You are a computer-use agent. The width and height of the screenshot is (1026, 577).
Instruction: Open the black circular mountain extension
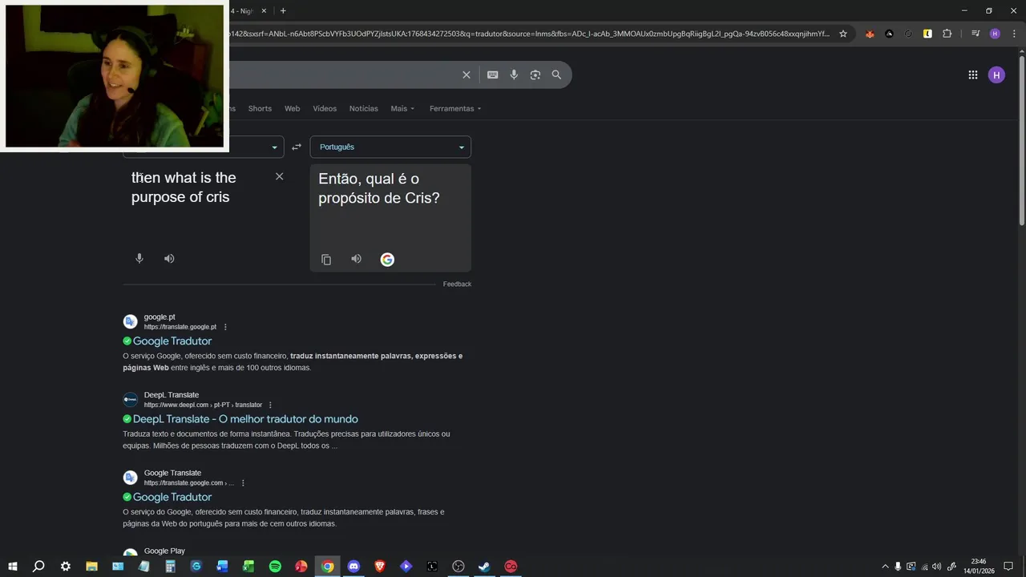point(889,34)
